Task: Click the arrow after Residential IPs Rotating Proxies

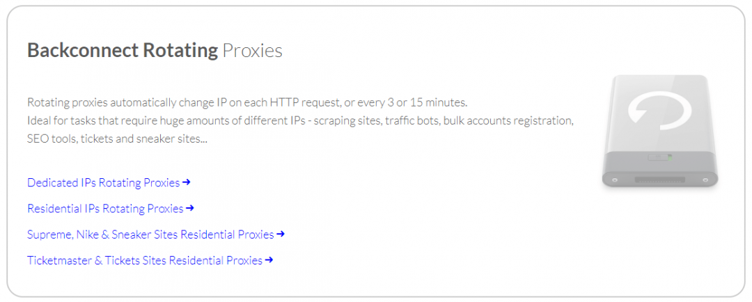Action: pyautogui.click(x=190, y=208)
